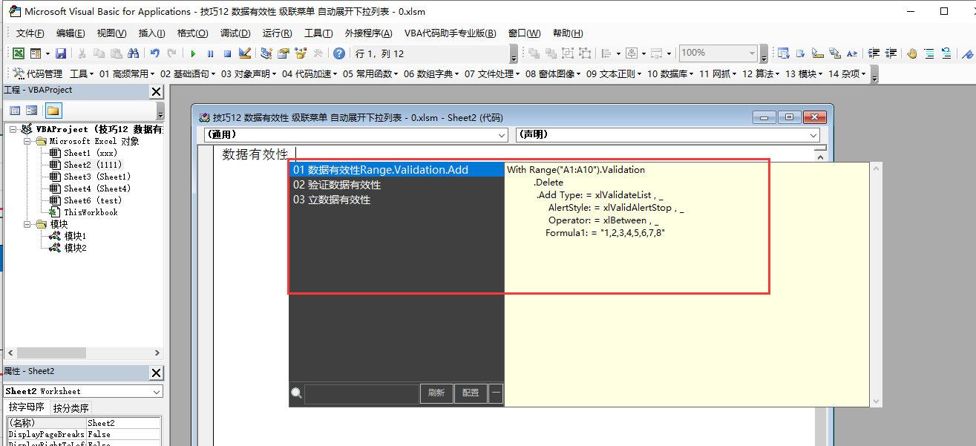
Task: Click View Object icon in project panel
Action: pos(32,111)
